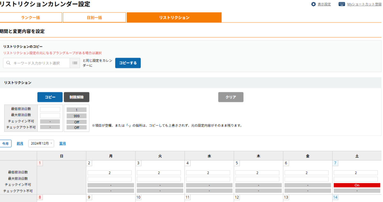
Task: Toggle チェックイン不可 for December 2
Action: [111, 185]
